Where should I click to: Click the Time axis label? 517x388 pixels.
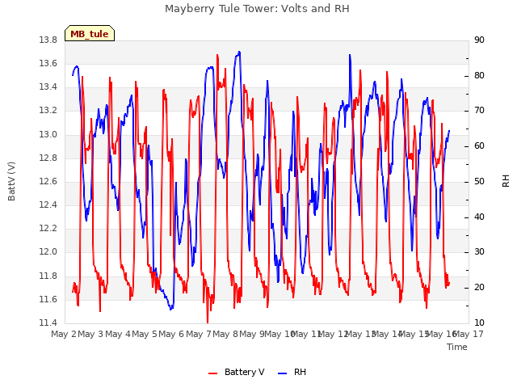click(x=457, y=347)
